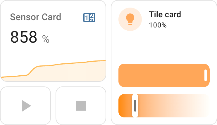Click the percent unit next to 858

tap(46, 39)
